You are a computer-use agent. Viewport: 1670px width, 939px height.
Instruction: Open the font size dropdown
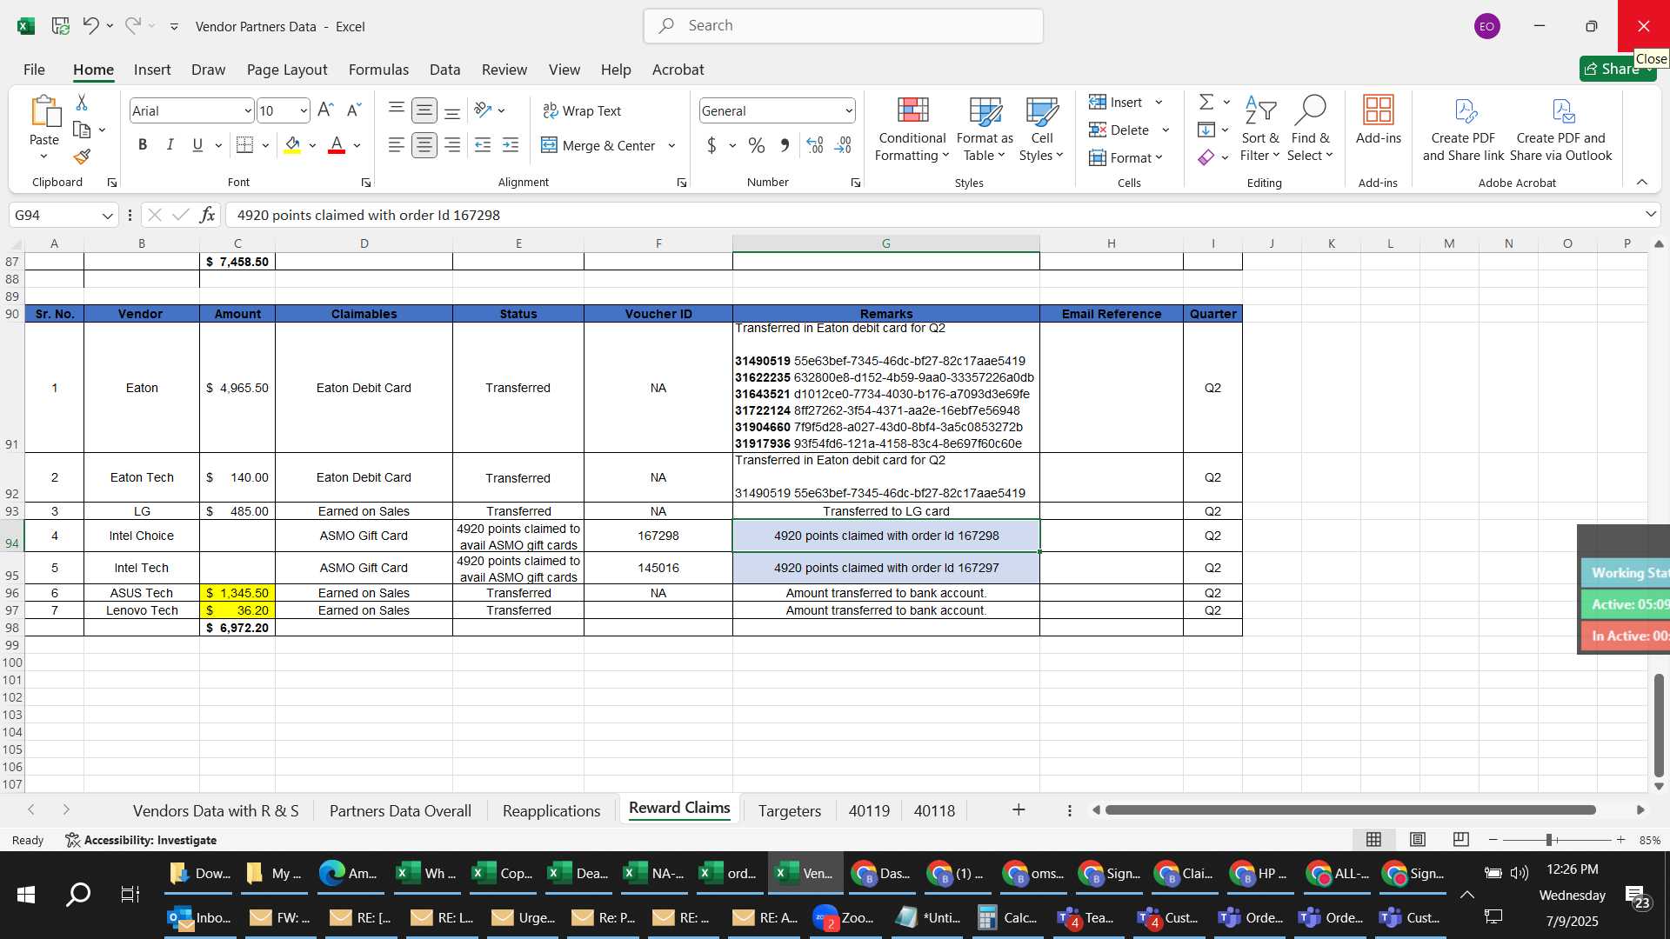(x=303, y=111)
